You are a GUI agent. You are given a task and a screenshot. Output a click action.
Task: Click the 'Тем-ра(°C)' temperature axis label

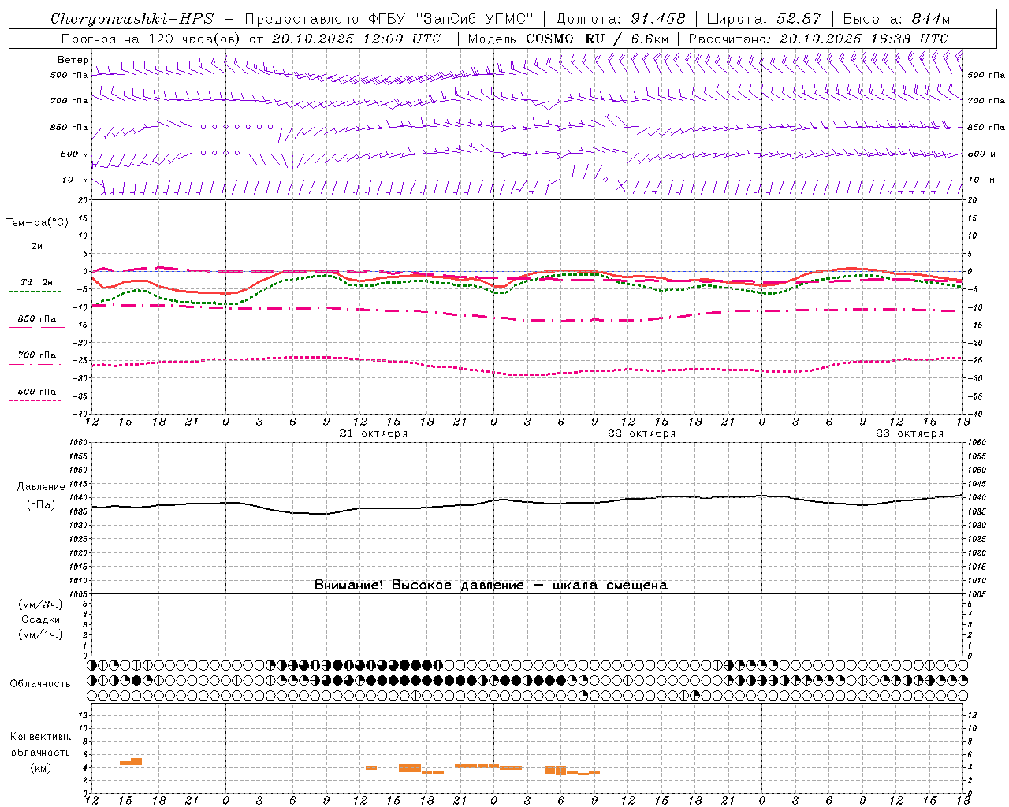tap(37, 223)
